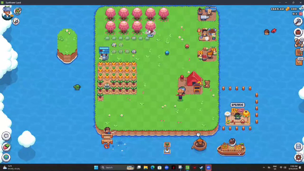Image resolution: width=304 pixels, height=171 pixels.
Task: Click the green goblin swimming in water
Action: tap(77, 87)
